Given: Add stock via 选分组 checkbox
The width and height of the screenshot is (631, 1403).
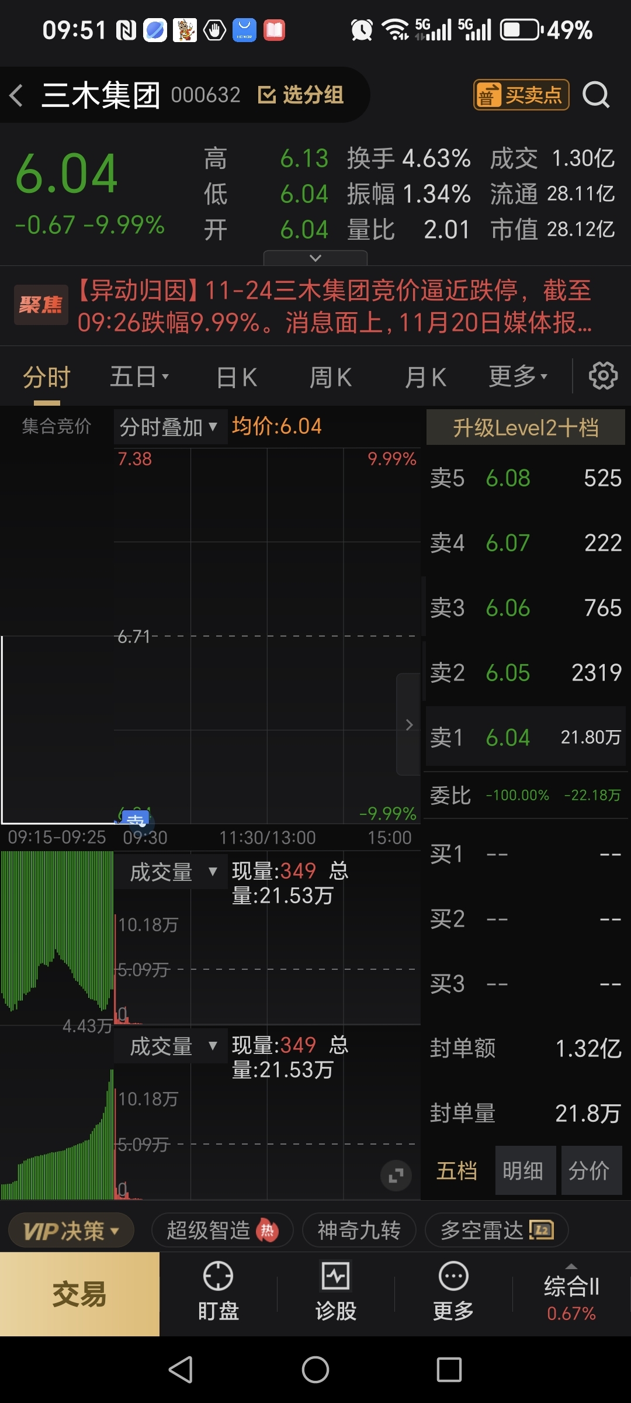Looking at the screenshot, I should [x=301, y=95].
